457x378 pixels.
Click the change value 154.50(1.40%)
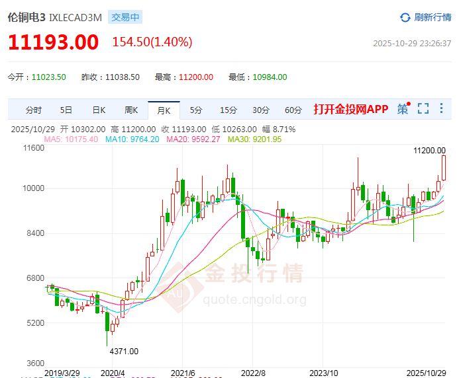(x=152, y=42)
